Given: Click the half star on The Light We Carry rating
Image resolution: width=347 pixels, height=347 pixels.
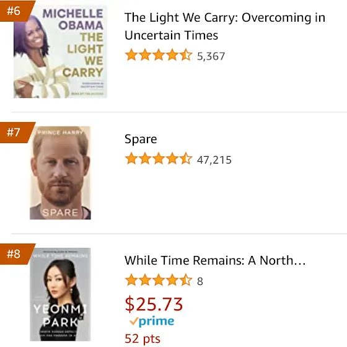Looking at the screenshot, I should click(186, 55).
